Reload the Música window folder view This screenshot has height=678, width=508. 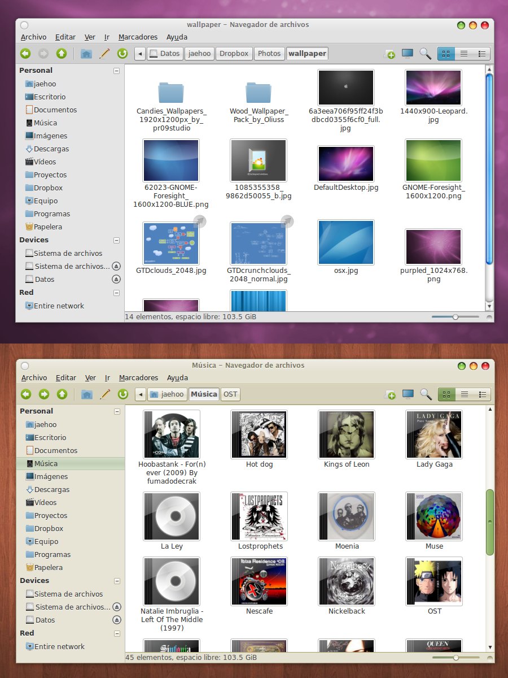click(x=123, y=394)
